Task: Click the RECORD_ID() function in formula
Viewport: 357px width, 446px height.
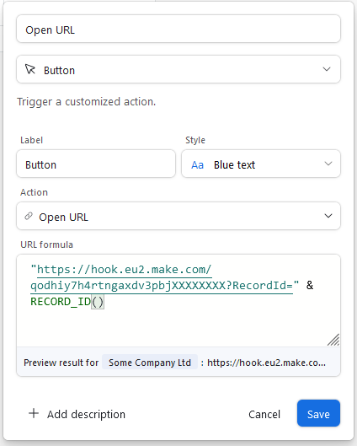Action: click(67, 302)
